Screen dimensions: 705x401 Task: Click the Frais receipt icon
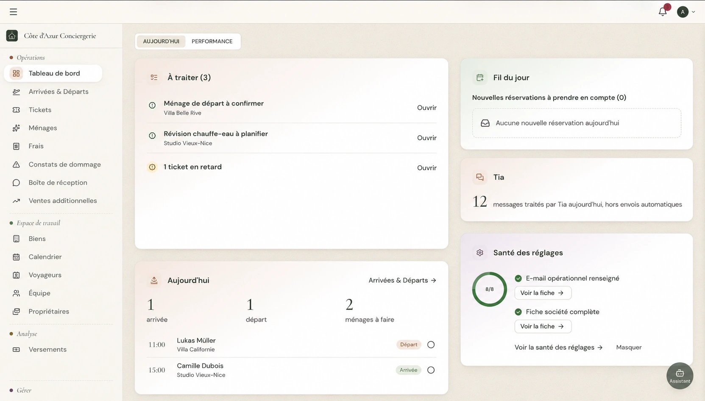[16, 146]
